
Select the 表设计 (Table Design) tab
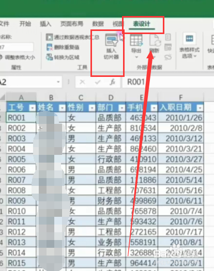pyautogui.click(x=142, y=24)
